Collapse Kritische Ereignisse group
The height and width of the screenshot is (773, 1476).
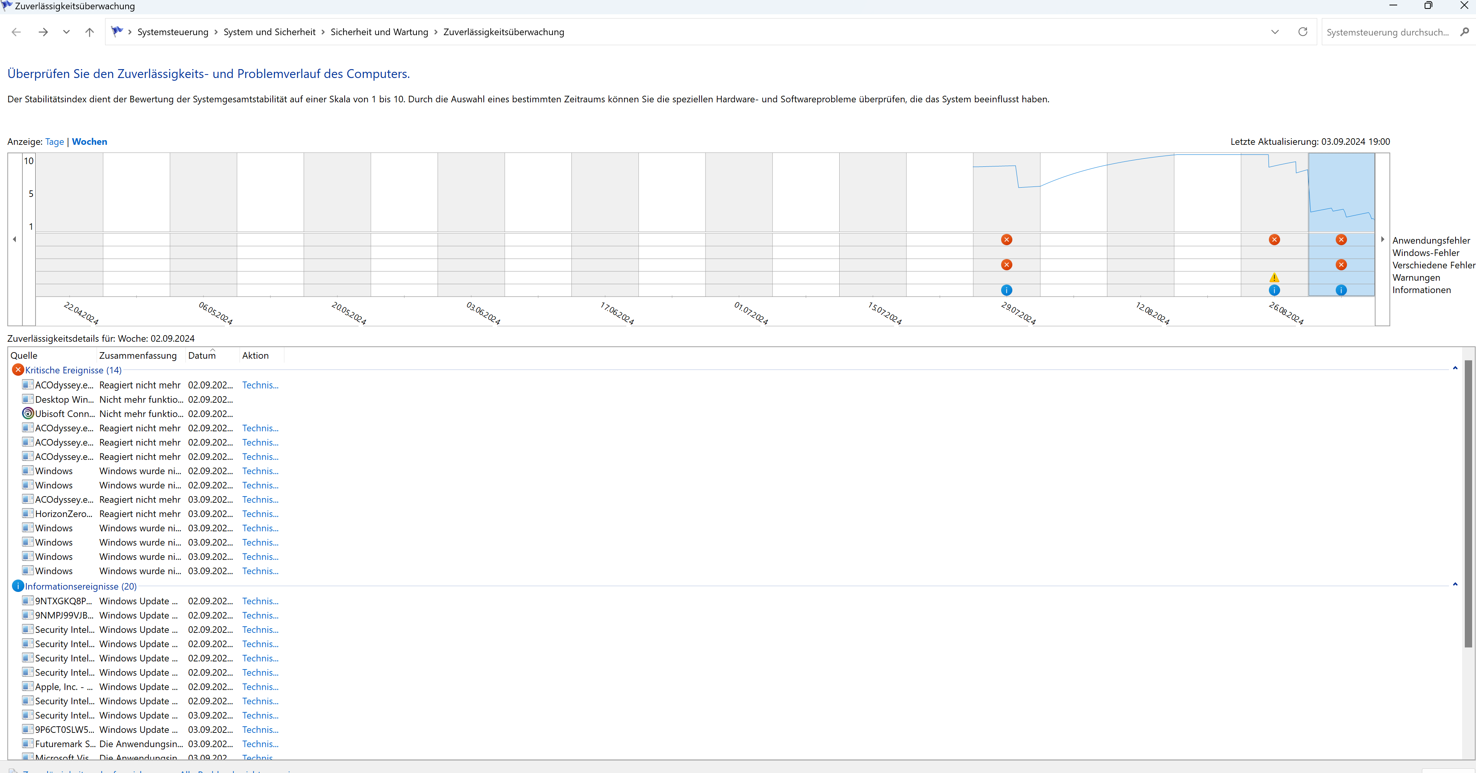1455,369
